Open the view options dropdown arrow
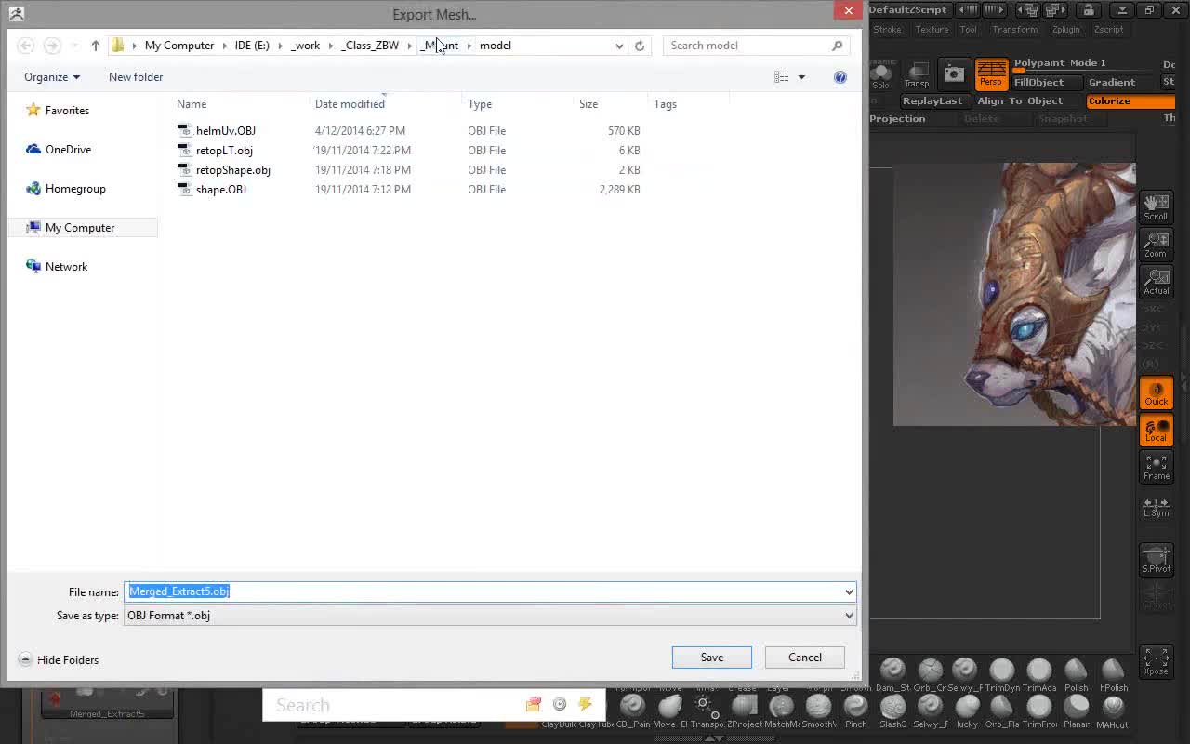 tap(801, 77)
